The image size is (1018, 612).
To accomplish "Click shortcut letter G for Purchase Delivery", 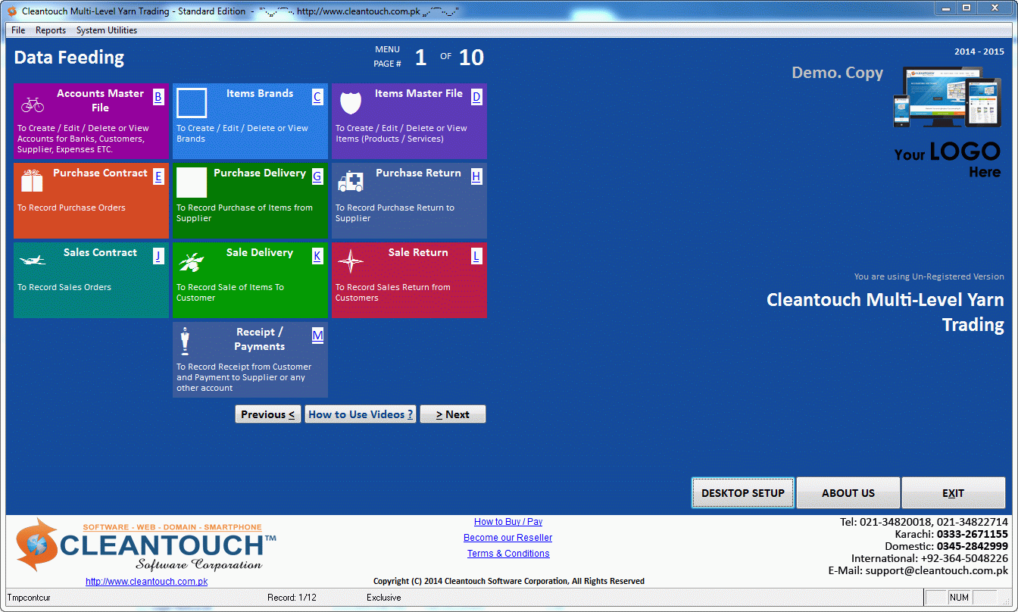I will 317,176.
